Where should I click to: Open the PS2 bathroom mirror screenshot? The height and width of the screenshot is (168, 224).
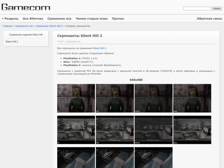(x=115, y=98)
